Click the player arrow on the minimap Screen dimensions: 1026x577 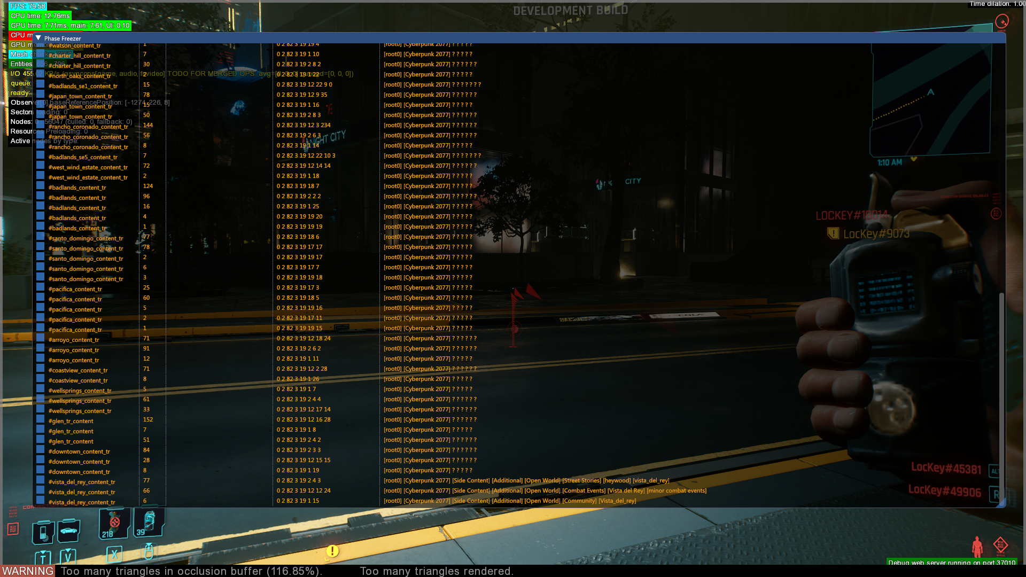931,92
